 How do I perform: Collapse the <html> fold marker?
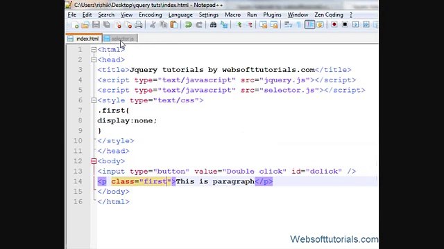94,50
